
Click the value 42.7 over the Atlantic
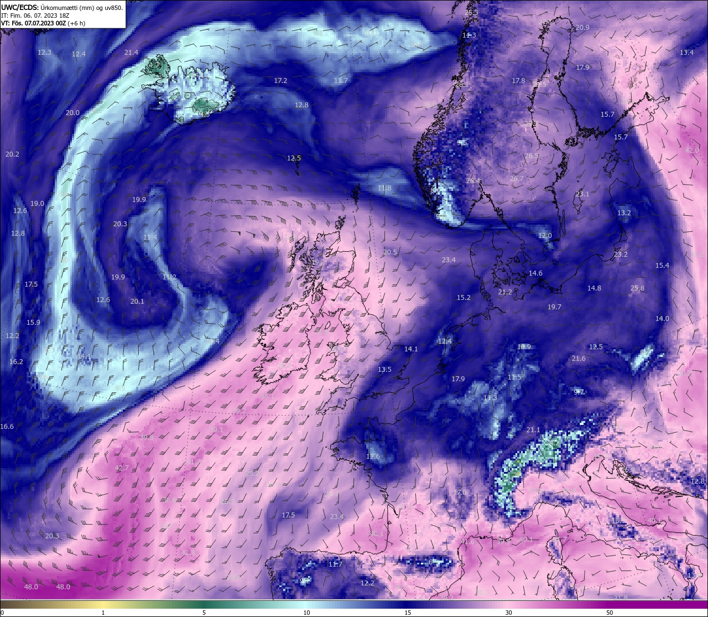click(x=121, y=468)
